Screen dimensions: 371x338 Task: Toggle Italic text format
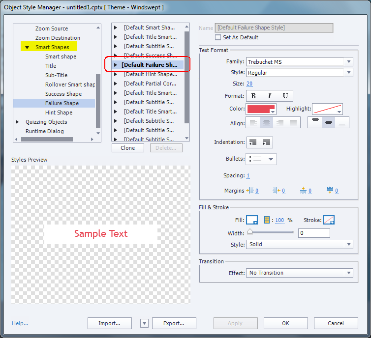269,96
